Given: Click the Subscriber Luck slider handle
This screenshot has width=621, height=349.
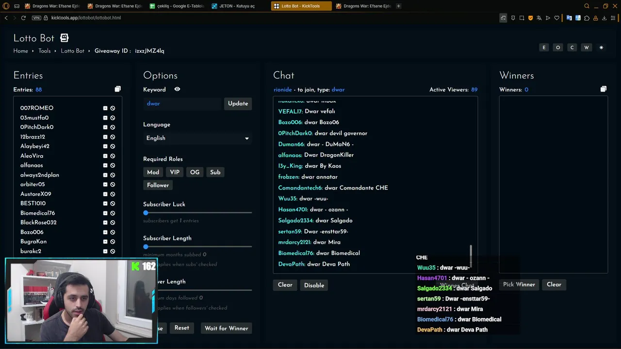Looking at the screenshot, I should coord(146,213).
